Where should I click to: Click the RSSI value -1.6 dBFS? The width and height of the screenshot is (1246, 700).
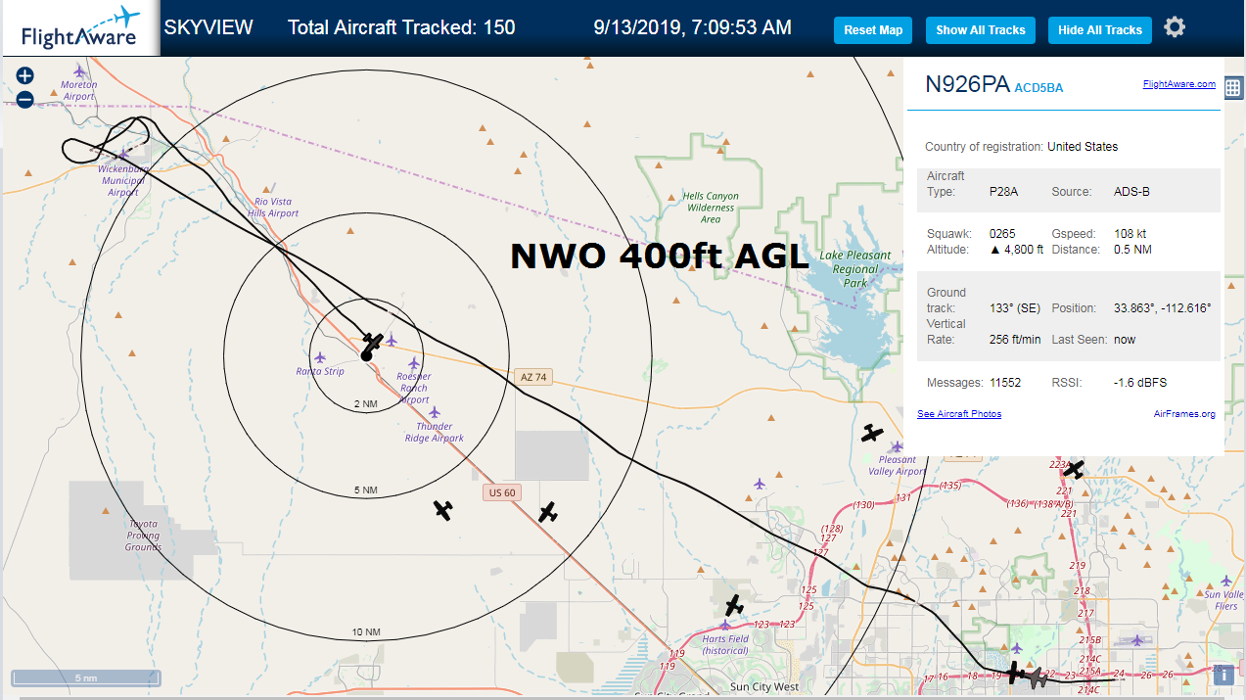[x=1140, y=383]
